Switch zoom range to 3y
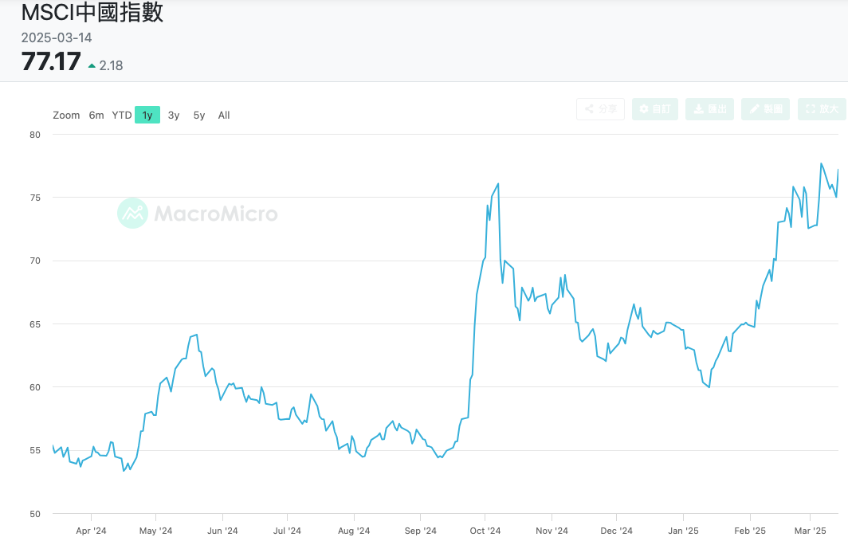848x541 pixels. (x=174, y=115)
